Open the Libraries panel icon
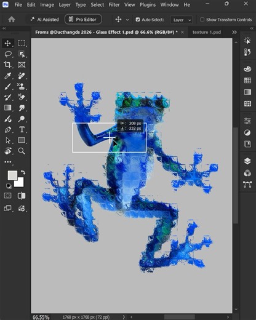Screen dimensions: 256x320 click(247, 144)
